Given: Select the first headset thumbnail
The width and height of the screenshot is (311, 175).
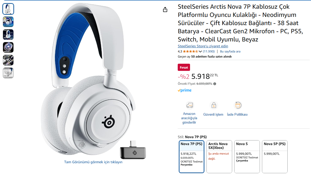Looking at the screenshot, I should (x=8, y=9).
